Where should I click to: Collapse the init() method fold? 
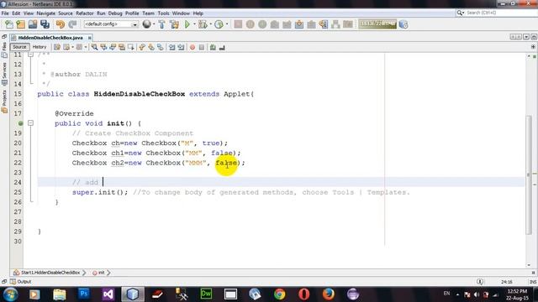click(30, 123)
